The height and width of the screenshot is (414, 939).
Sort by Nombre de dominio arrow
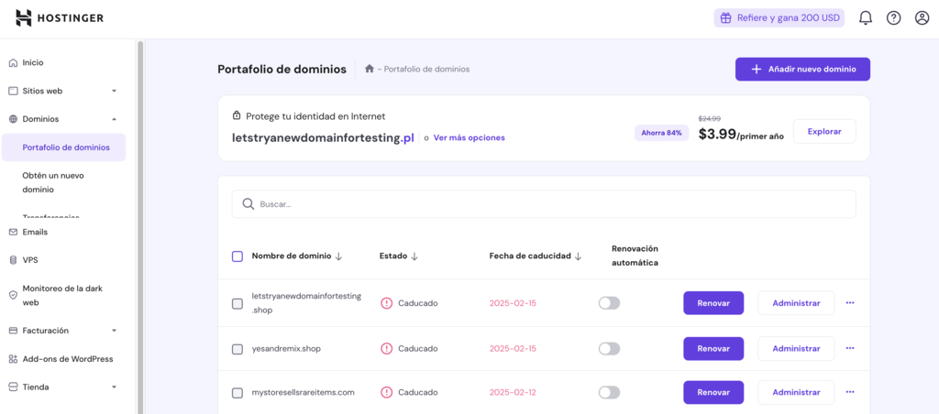pyautogui.click(x=339, y=256)
